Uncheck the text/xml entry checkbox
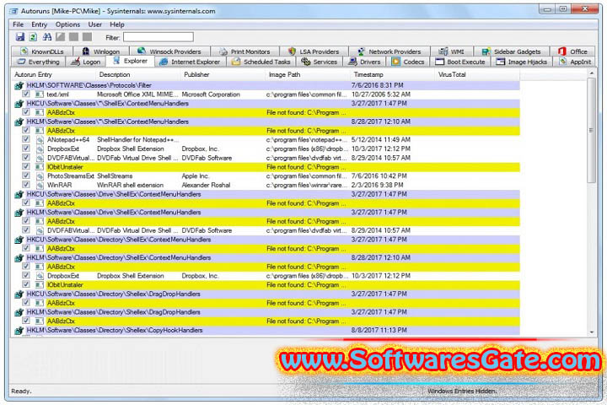607x405 pixels. pos(26,94)
